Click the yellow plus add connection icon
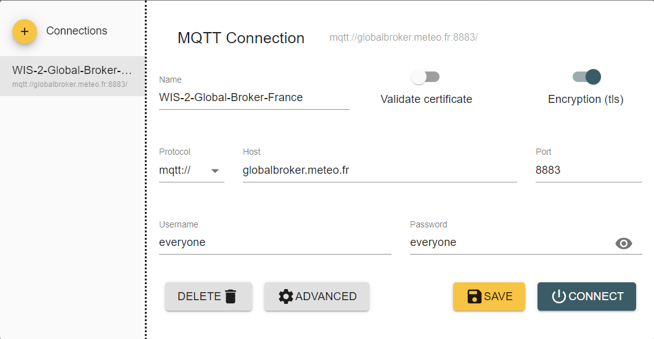 pyautogui.click(x=25, y=31)
